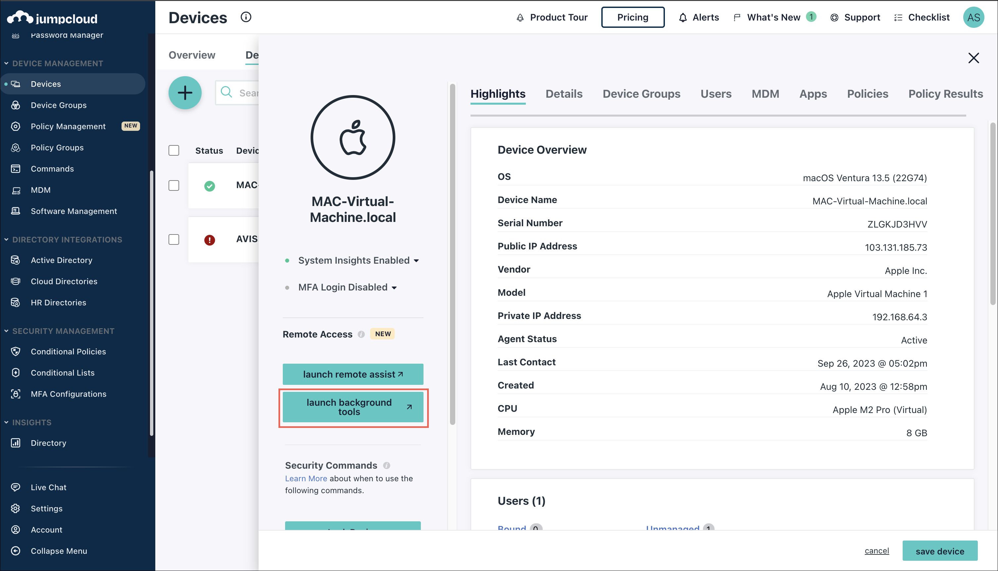This screenshot has height=571, width=998.
Task: Open Alerts bell icon
Action: [x=682, y=17]
